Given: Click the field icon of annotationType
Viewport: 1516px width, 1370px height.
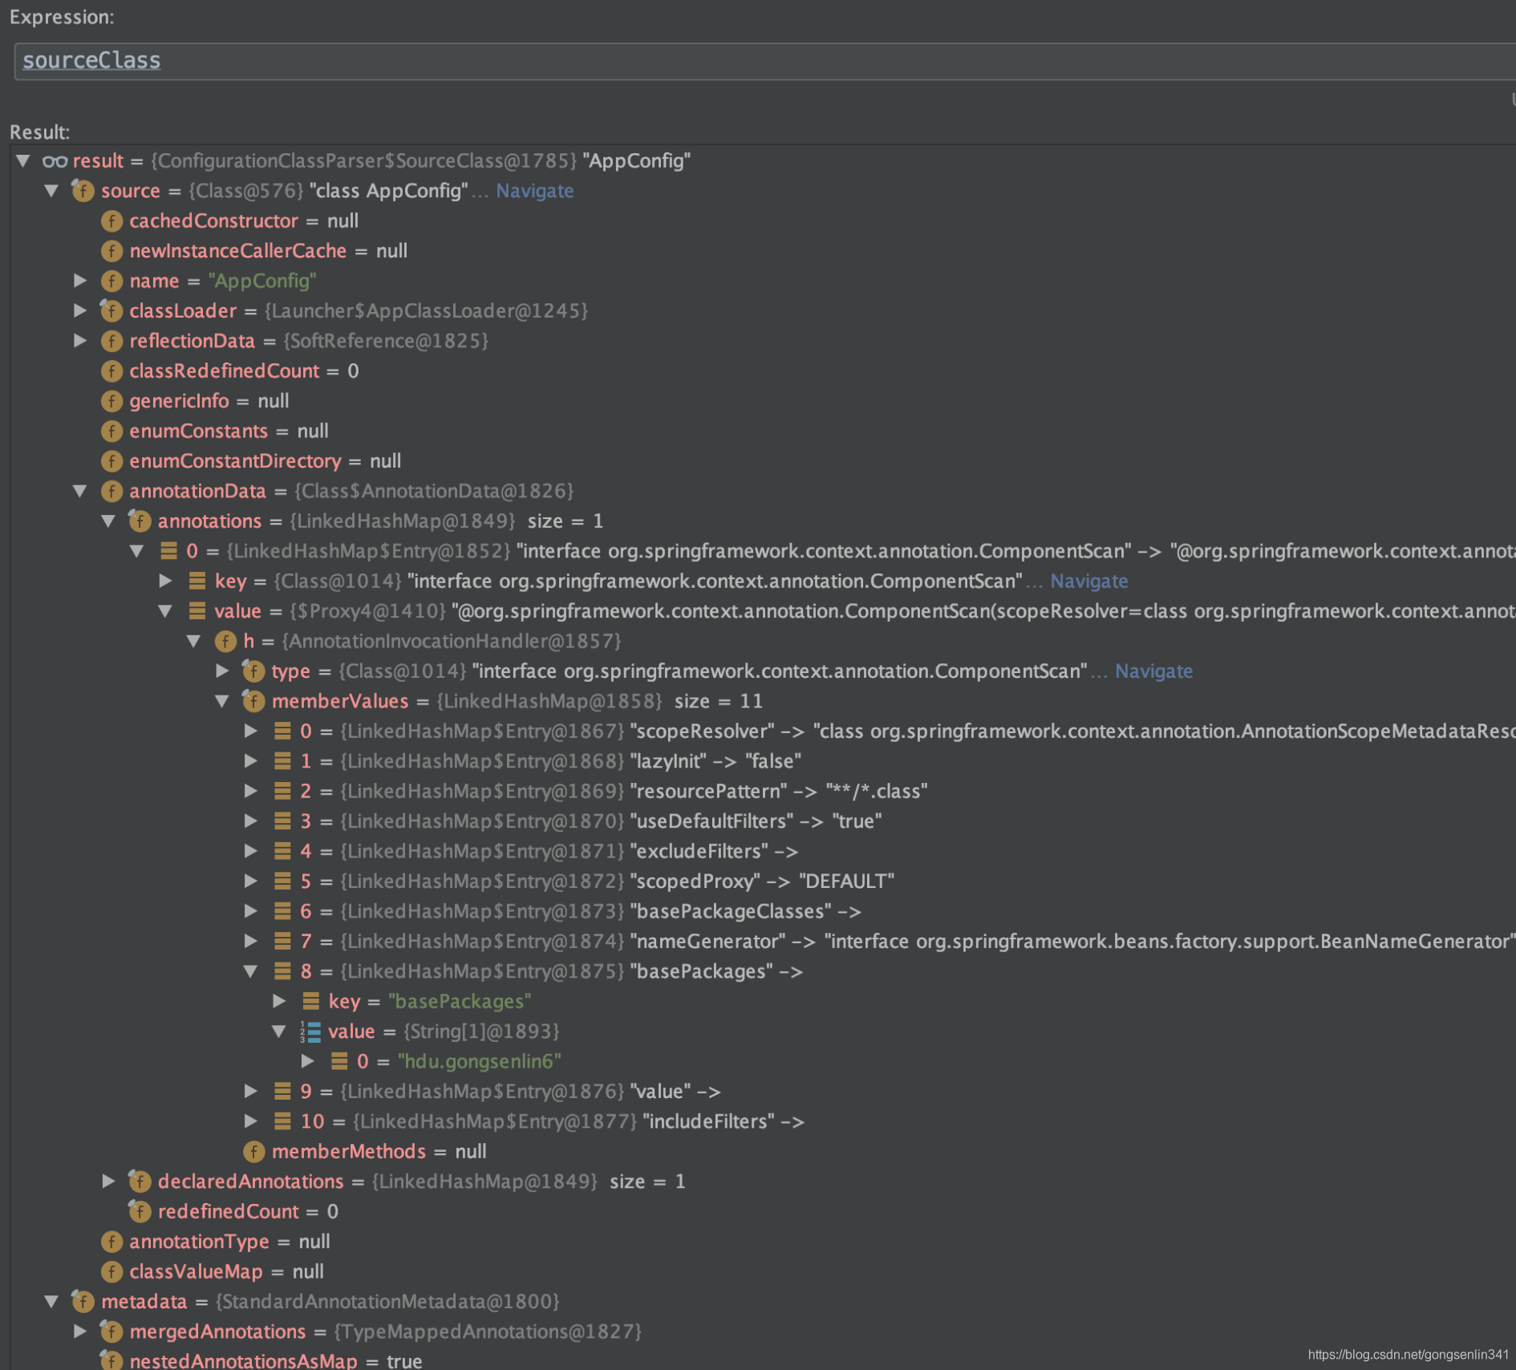Looking at the screenshot, I should pos(111,1242).
